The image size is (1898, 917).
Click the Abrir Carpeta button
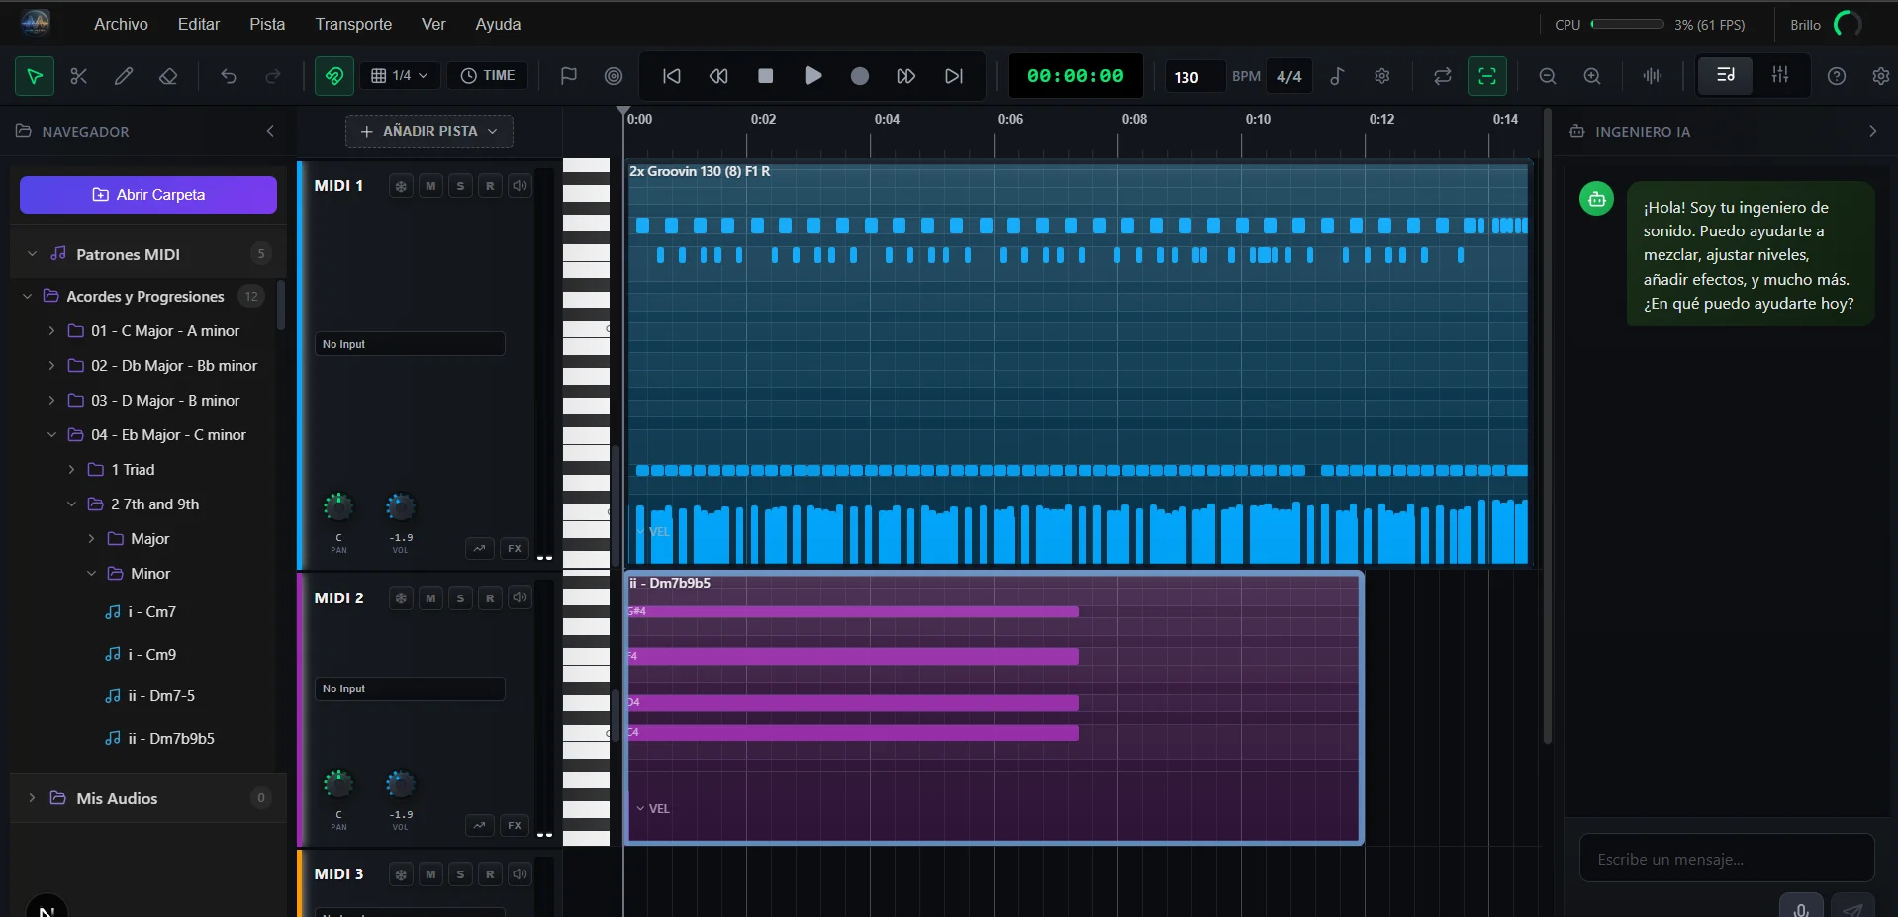click(148, 195)
